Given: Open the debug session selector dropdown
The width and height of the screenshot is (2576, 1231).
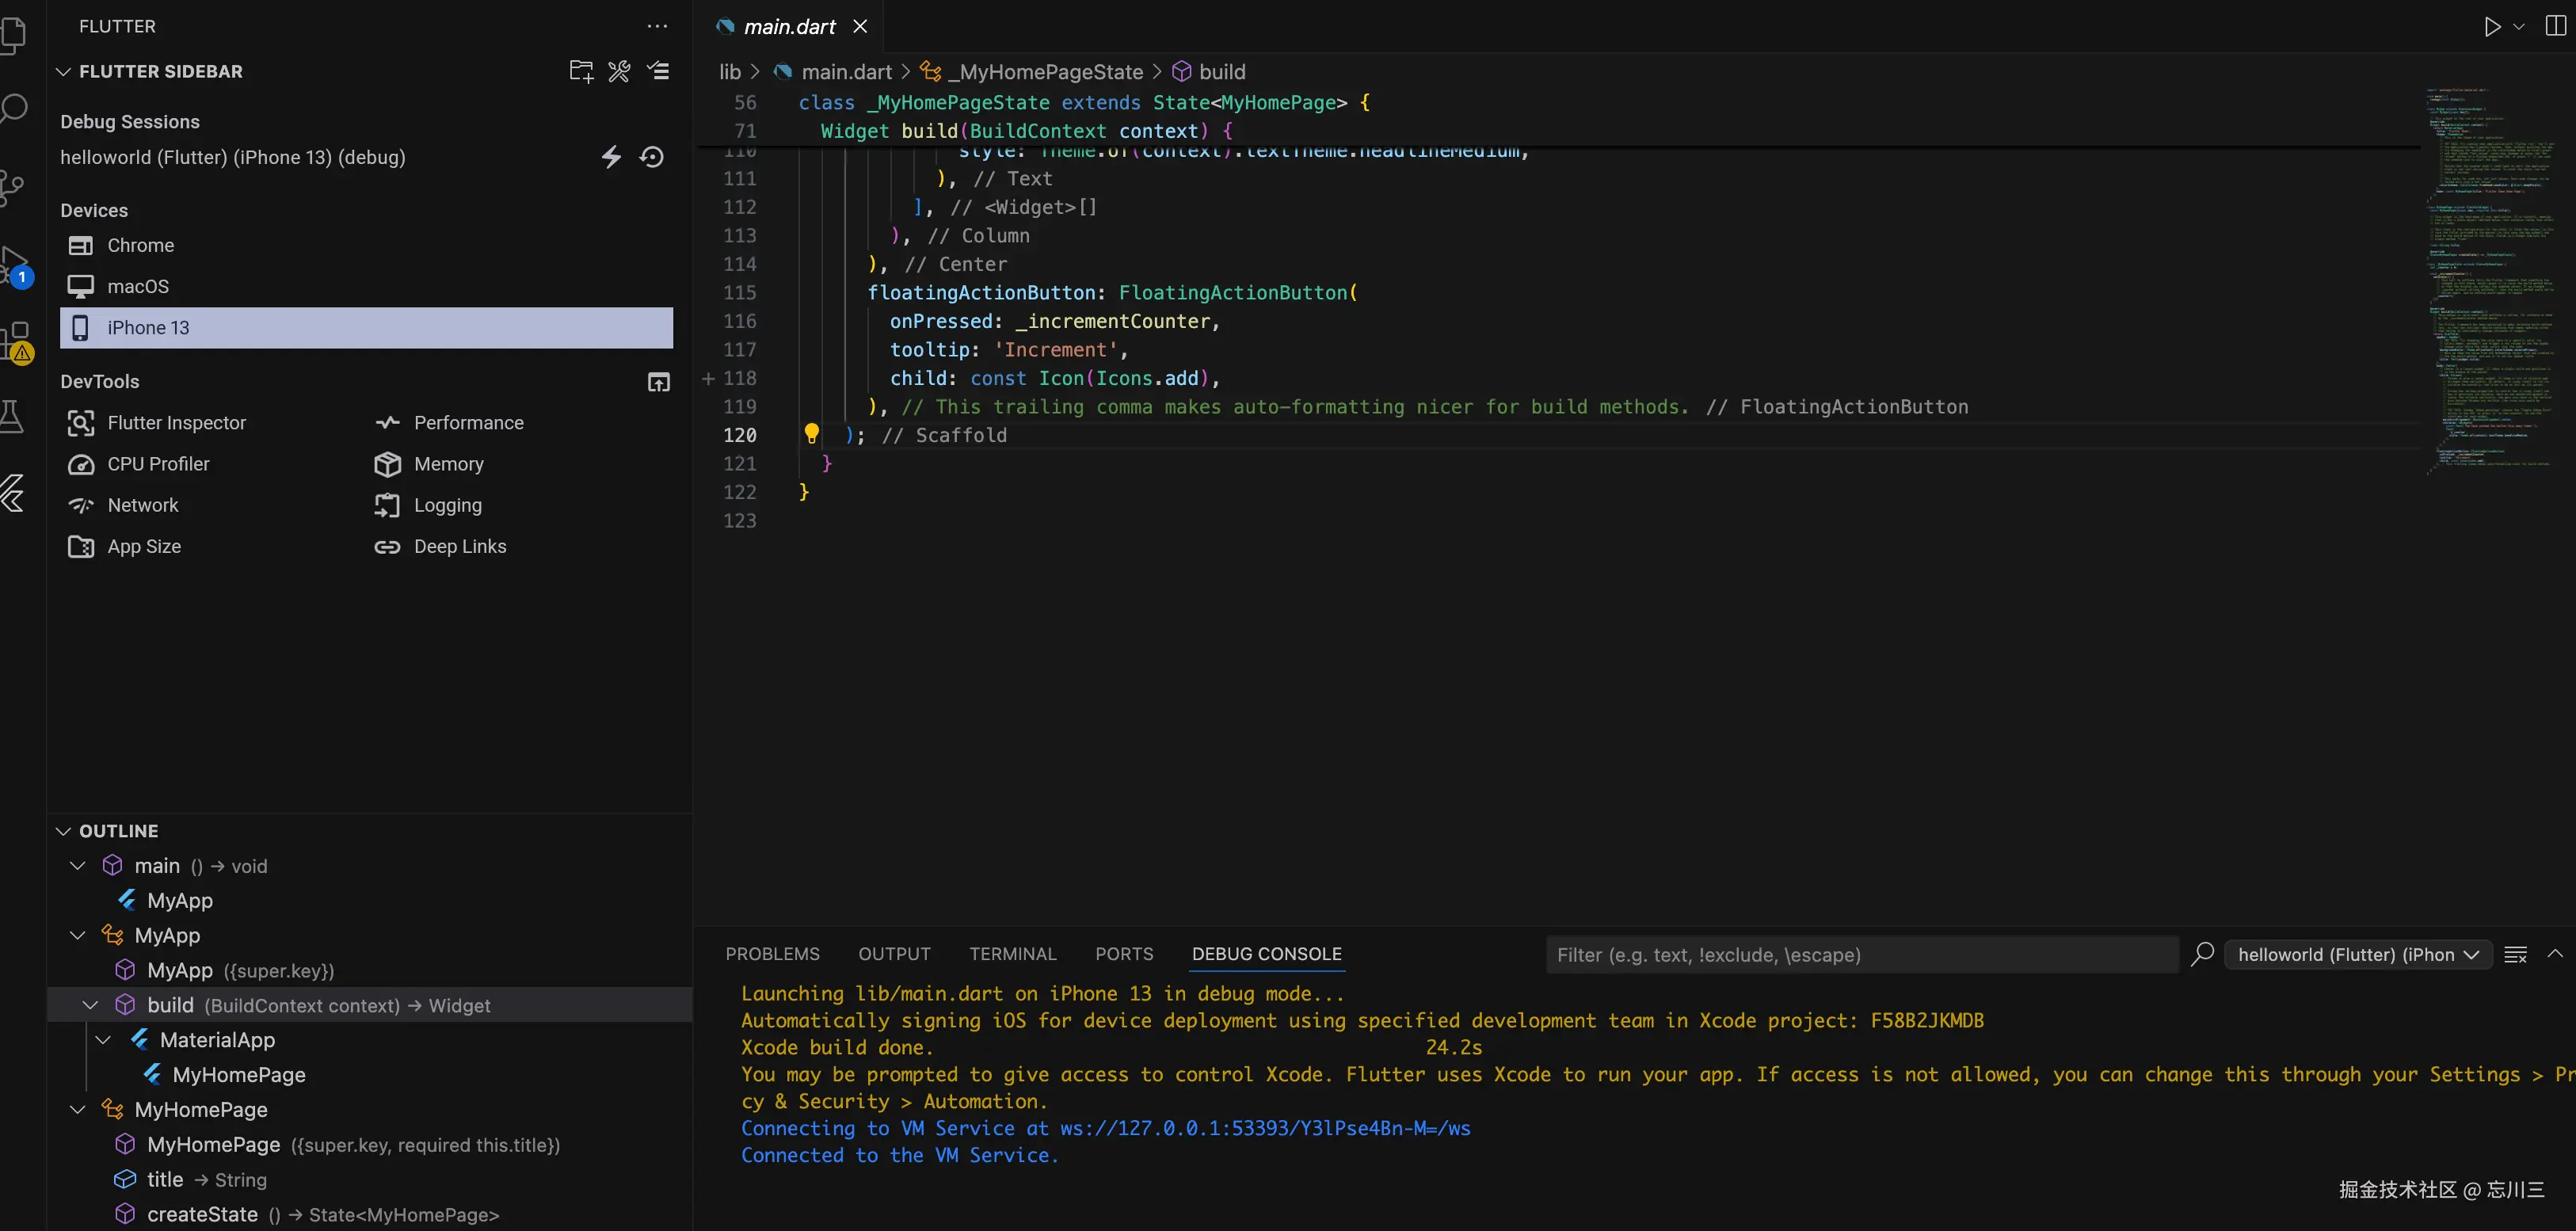Looking at the screenshot, I should pyautogui.click(x=2357, y=955).
